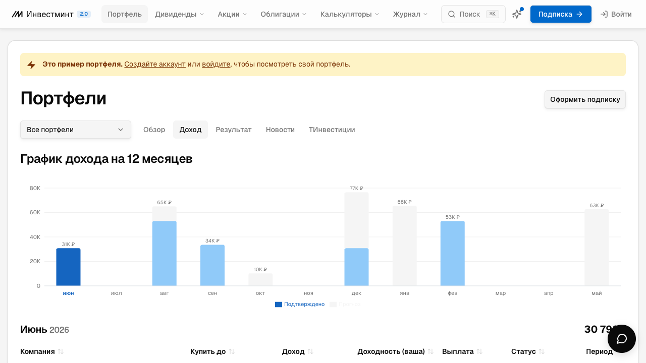The image size is (646, 363).
Task: Click the Подписка button
Action: point(561,14)
